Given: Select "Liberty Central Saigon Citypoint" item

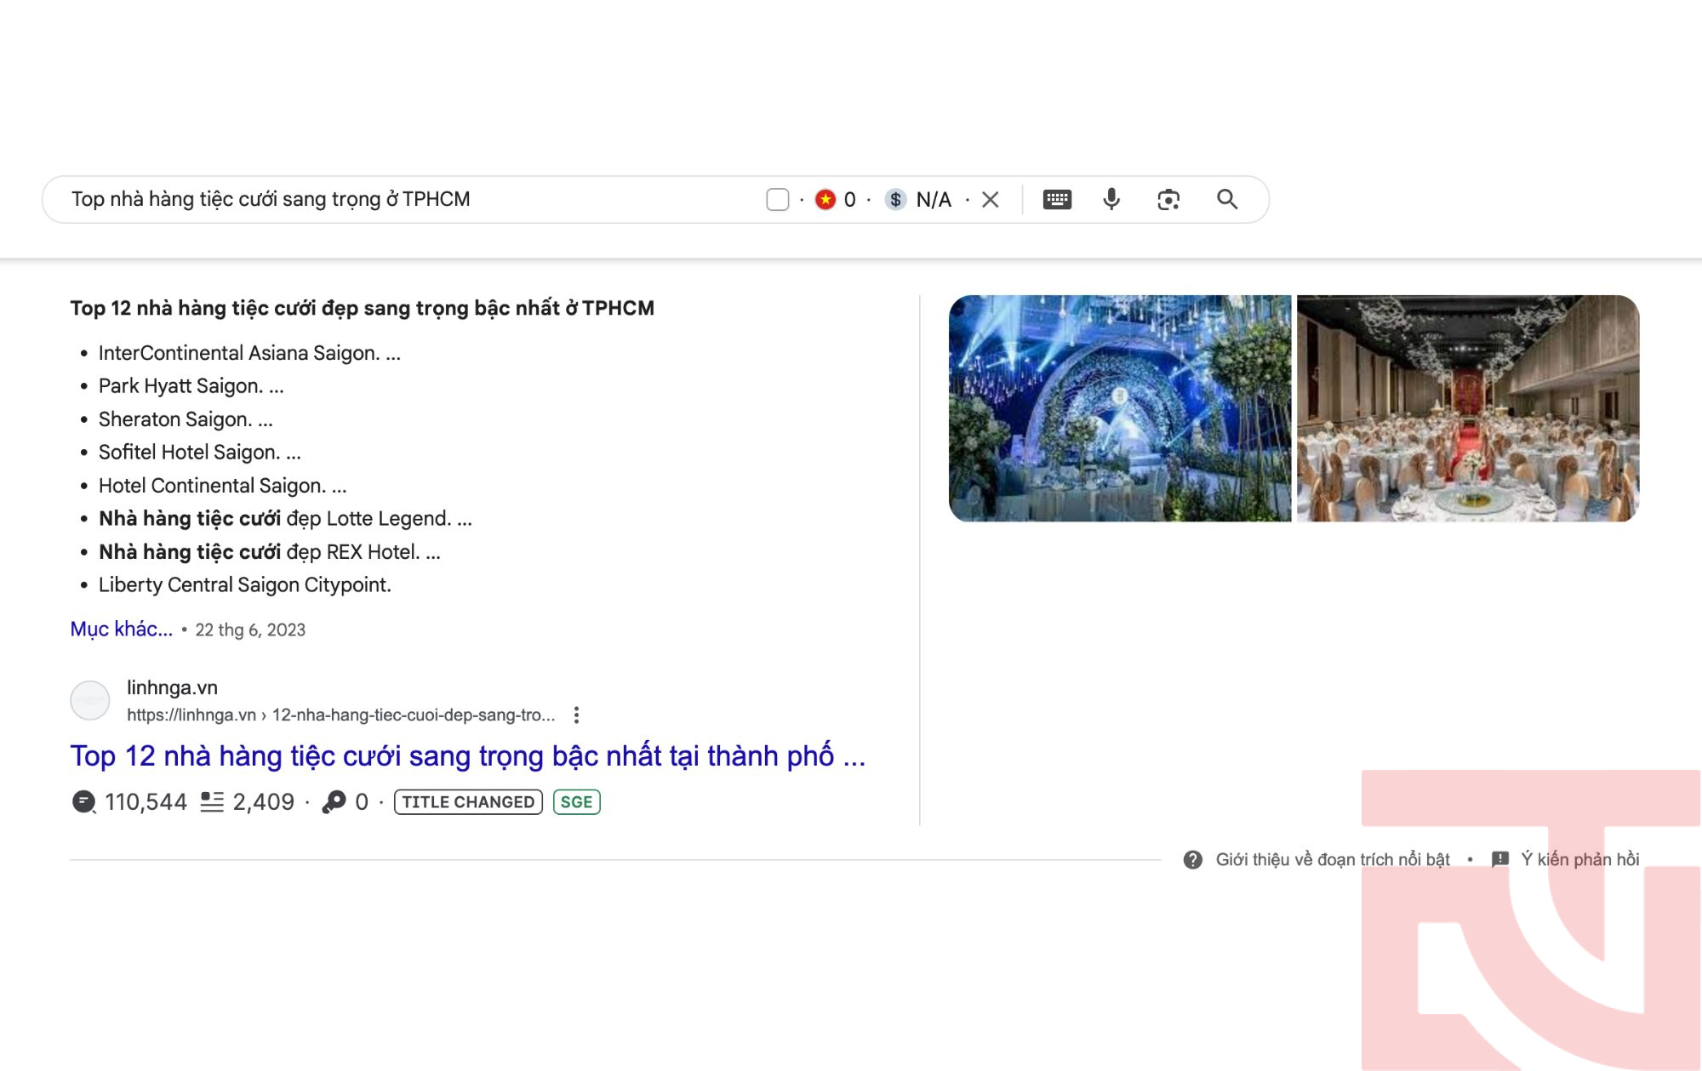Looking at the screenshot, I should pyautogui.click(x=245, y=585).
